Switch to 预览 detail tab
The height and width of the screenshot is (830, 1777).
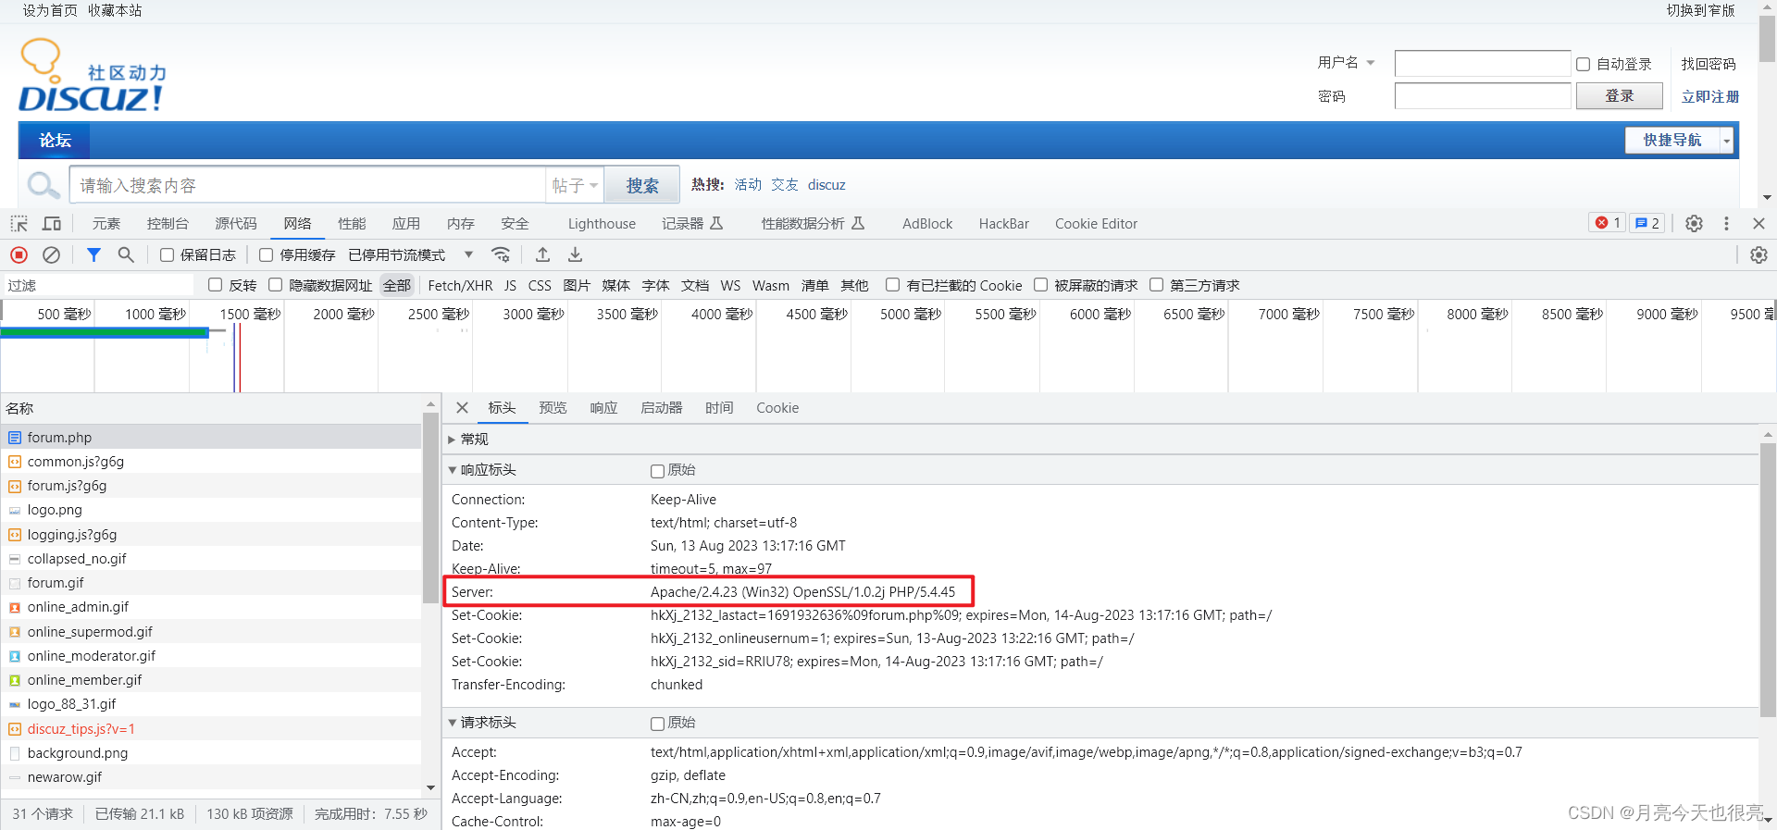[x=553, y=408]
